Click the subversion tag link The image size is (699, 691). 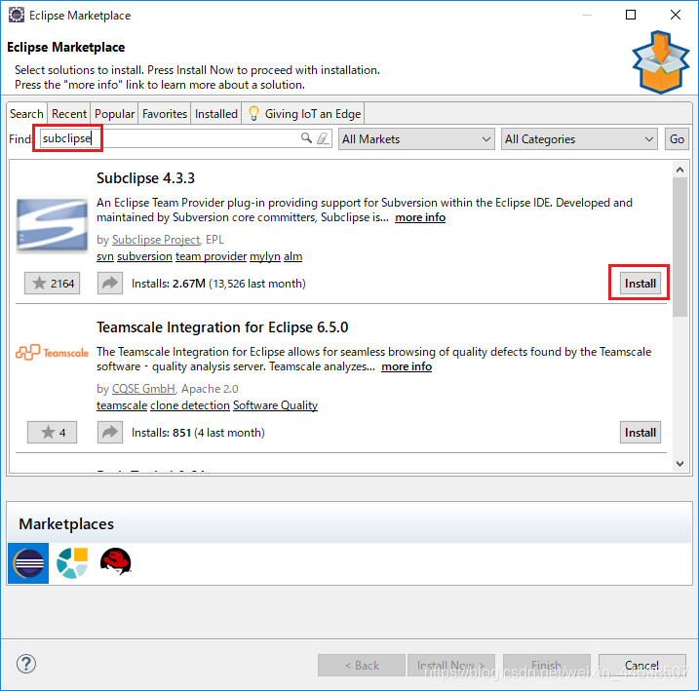pyautogui.click(x=144, y=256)
